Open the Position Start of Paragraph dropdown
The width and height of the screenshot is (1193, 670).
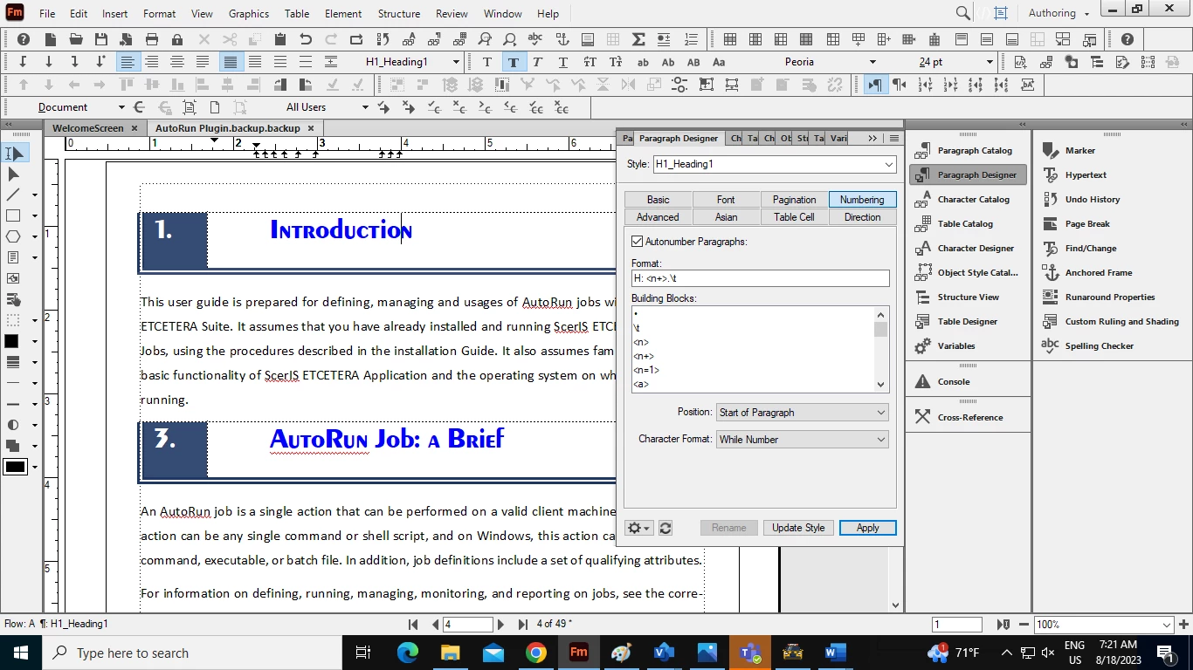pos(802,413)
